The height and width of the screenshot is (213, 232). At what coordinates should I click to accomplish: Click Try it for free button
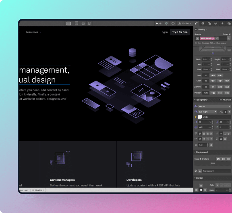coord(180,32)
